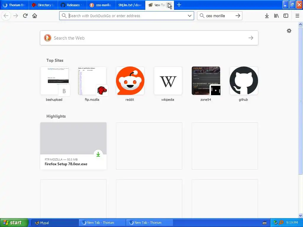Focus the address bar input
The width and height of the screenshot is (303, 227).
127,16
